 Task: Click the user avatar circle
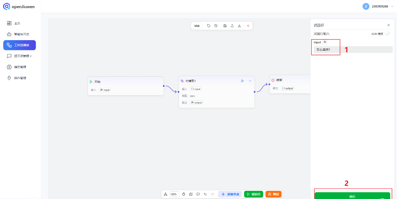pos(366,6)
